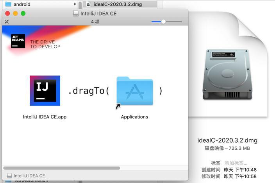Click the Applications folder label
275x183 pixels.
point(134,117)
